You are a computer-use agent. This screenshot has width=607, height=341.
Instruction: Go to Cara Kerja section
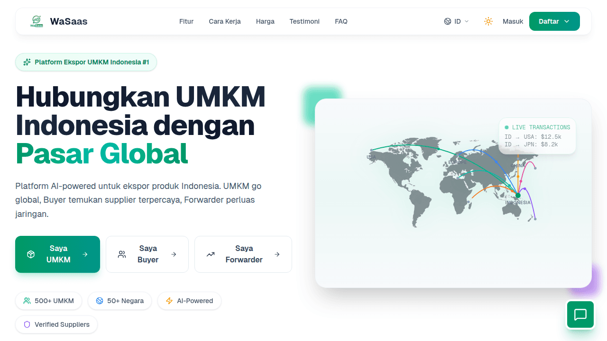[225, 21]
